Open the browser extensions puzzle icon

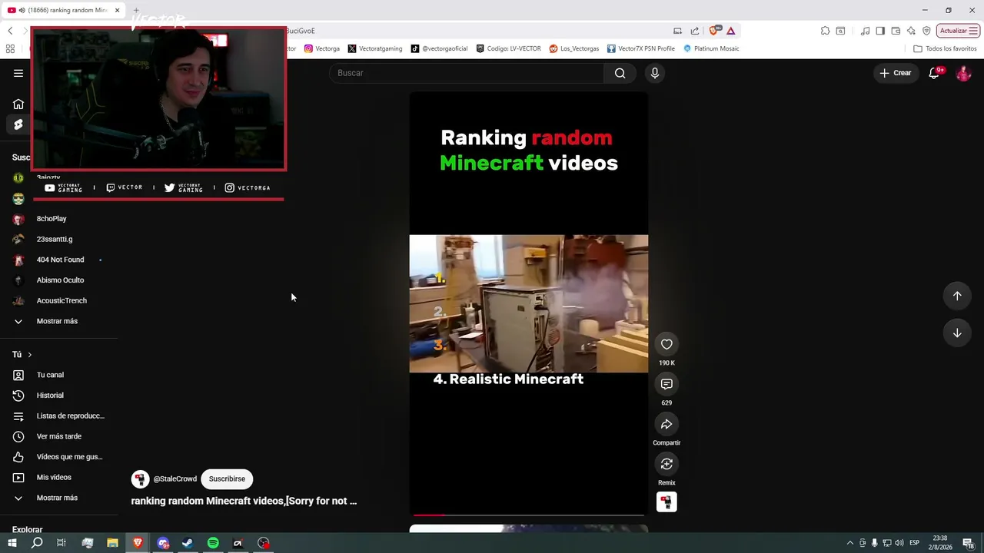point(825,31)
